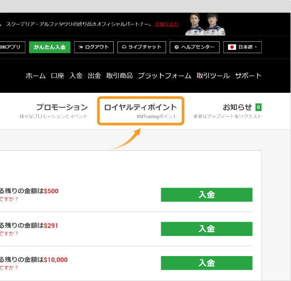
Task: Open the 出金 navigation item
Action: coord(94,76)
